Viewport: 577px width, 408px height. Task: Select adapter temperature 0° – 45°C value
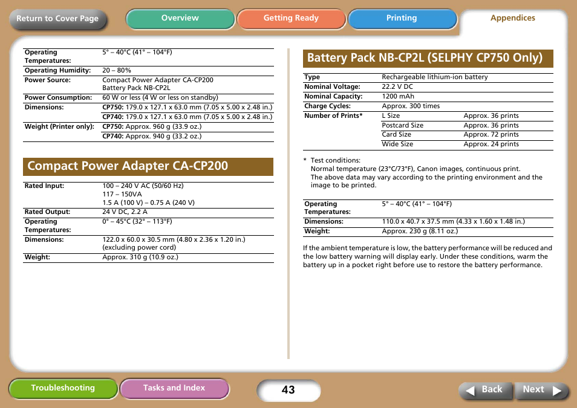click(x=137, y=221)
